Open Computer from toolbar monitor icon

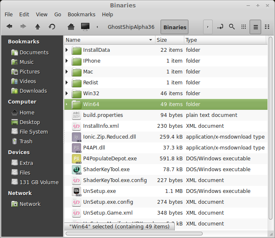coord(85,27)
